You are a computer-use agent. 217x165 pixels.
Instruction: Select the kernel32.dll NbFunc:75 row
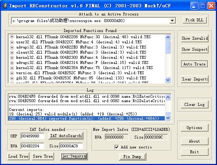click(x=85, y=68)
